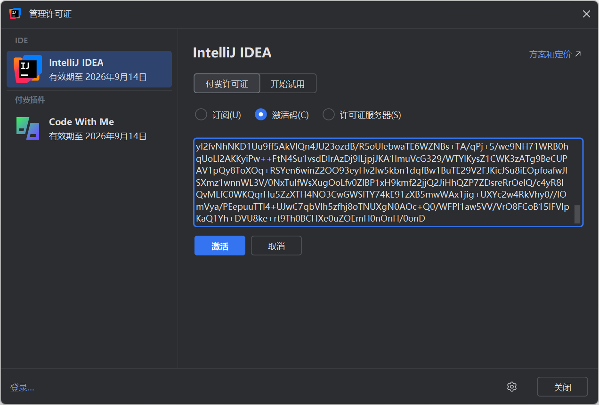Click the 付费插件 section label
The height and width of the screenshot is (405, 599).
(x=30, y=100)
